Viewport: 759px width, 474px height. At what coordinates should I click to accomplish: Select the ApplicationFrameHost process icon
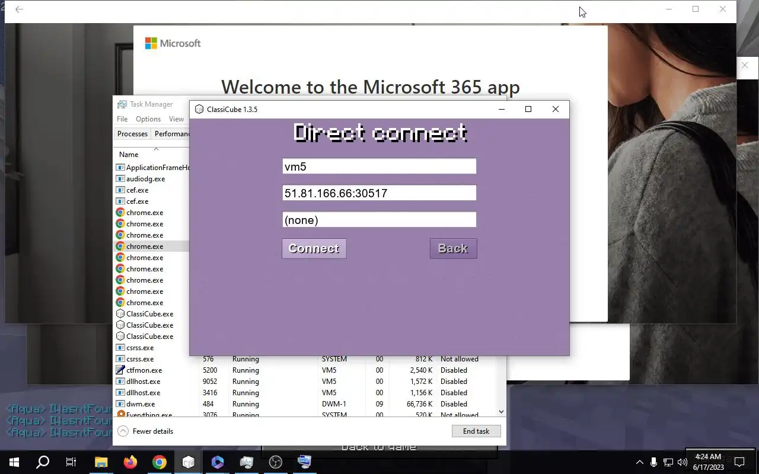[x=120, y=168]
